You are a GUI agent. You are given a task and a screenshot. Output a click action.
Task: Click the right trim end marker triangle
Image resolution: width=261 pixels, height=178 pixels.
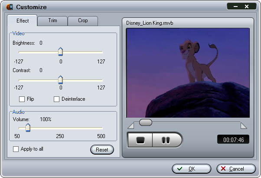coord(244,126)
